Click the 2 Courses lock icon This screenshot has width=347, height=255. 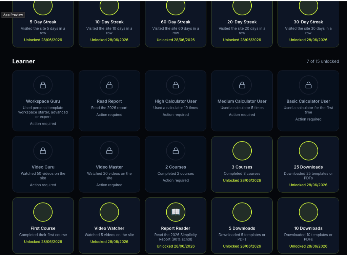pyautogui.click(x=176, y=151)
